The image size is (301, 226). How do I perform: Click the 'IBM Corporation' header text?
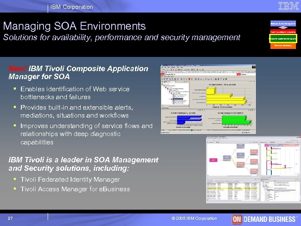pyautogui.click(x=72, y=7)
